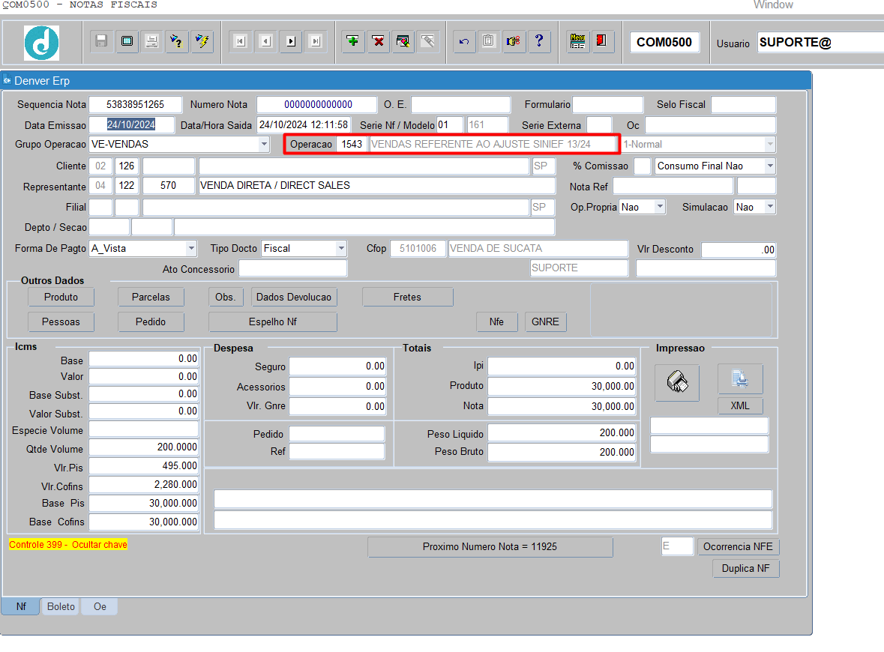The height and width of the screenshot is (652, 884).
Task: Click the Fretes button
Action: tap(407, 297)
